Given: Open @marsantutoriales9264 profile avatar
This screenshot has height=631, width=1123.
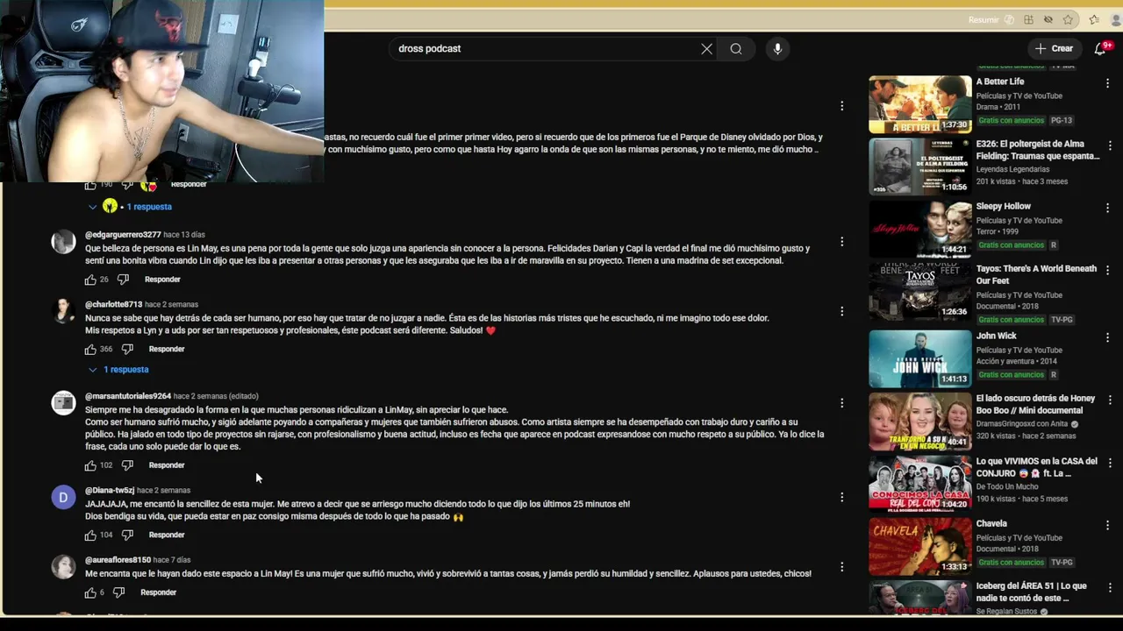Looking at the screenshot, I should [63, 403].
